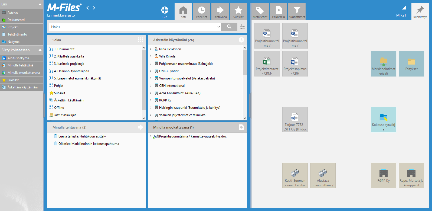Open the pinned RGPP Ky tile
Viewport: 432px width, 211px height.
[383, 175]
